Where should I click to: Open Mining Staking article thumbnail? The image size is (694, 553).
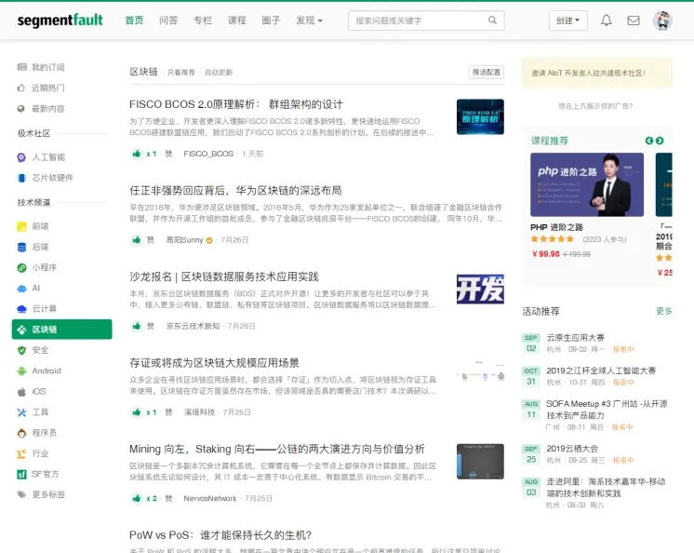click(480, 462)
